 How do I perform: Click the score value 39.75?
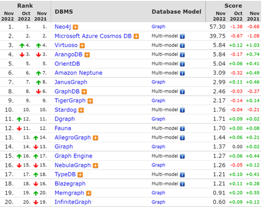pyautogui.click(x=217, y=36)
